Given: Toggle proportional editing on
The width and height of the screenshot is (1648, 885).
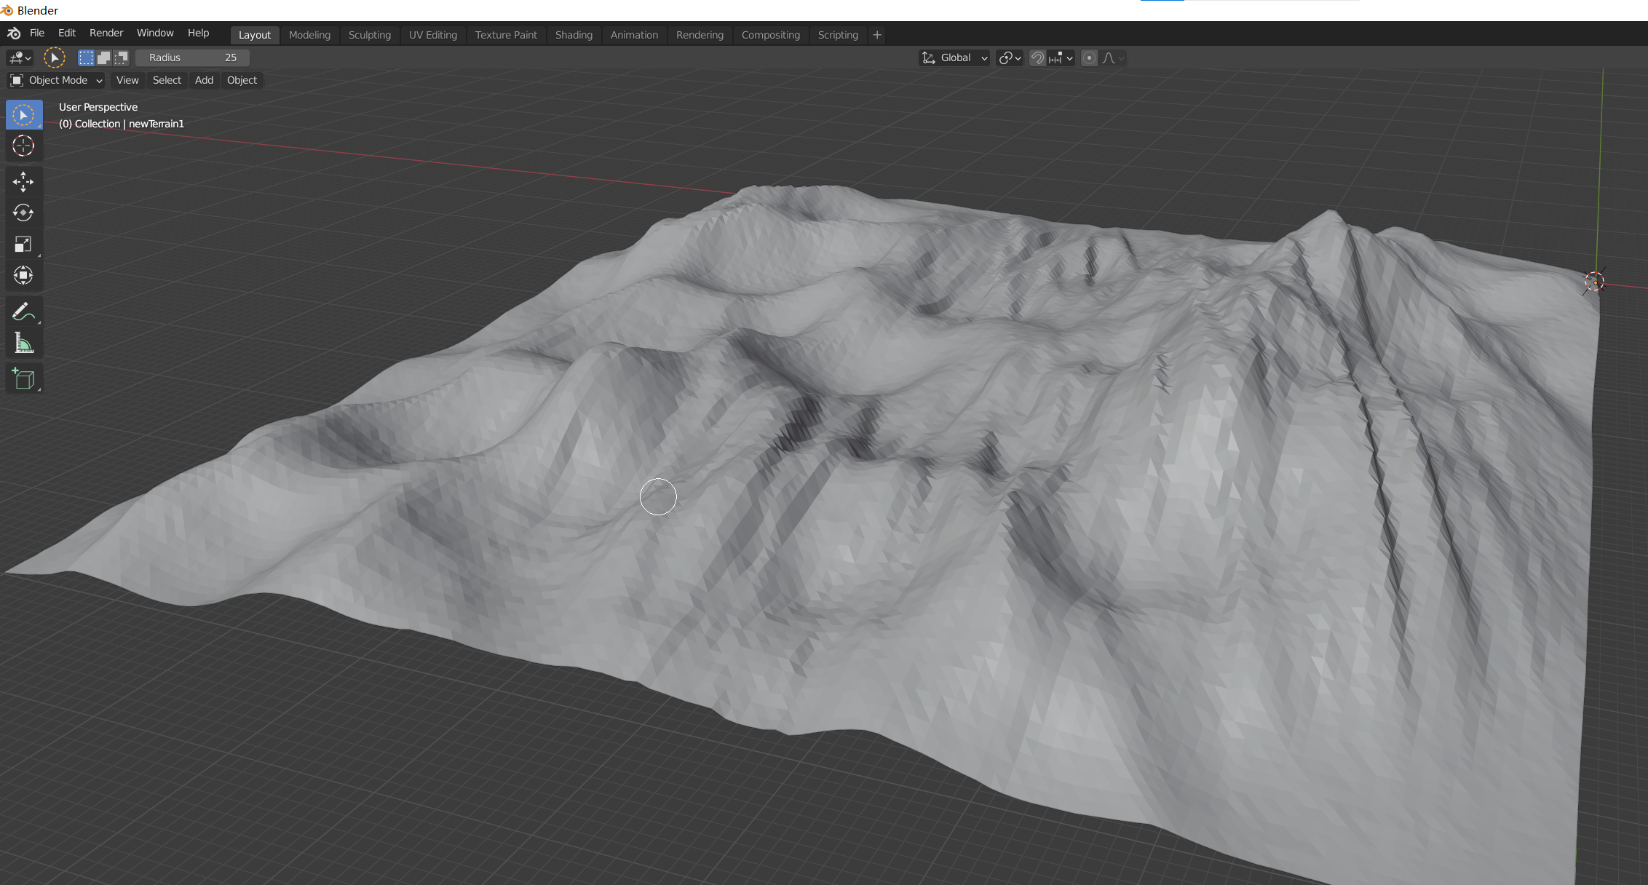Looking at the screenshot, I should (1089, 57).
